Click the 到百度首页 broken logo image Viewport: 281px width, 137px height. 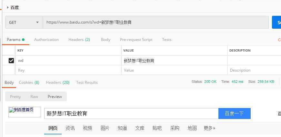pos(25,112)
